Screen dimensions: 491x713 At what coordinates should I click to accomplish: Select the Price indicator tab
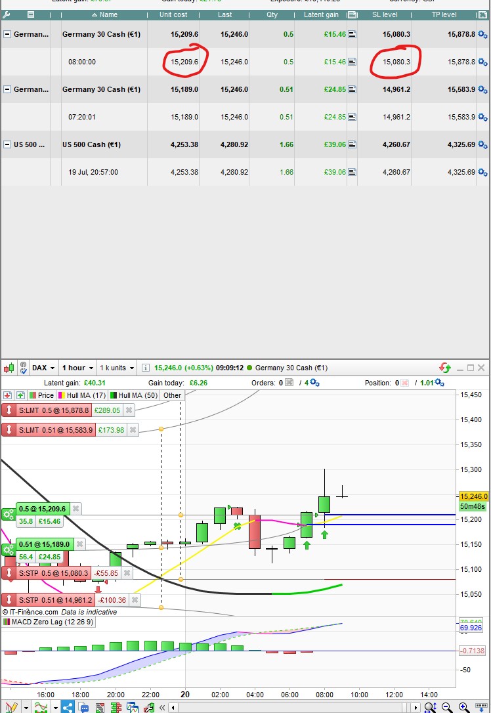tap(42, 395)
